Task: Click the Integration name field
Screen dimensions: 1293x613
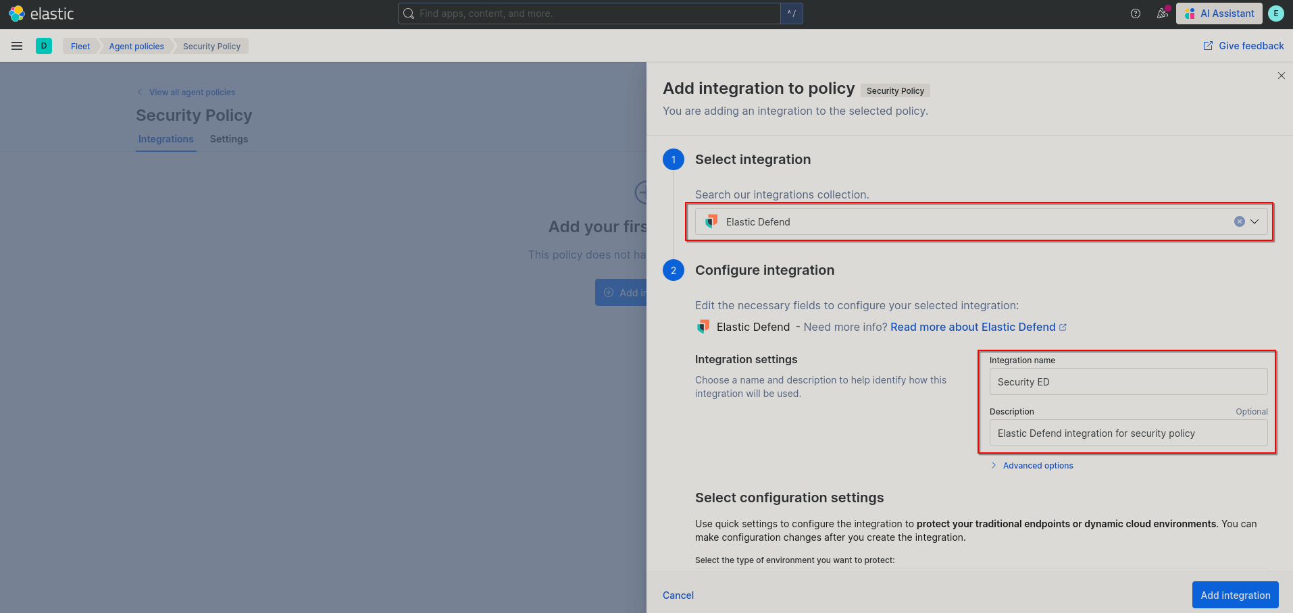Action: point(1129,381)
